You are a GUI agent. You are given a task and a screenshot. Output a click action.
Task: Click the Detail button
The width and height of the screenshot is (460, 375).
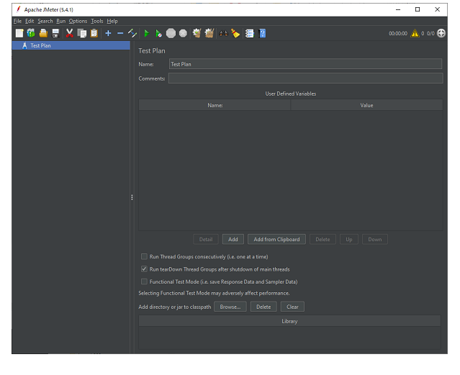pos(206,239)
